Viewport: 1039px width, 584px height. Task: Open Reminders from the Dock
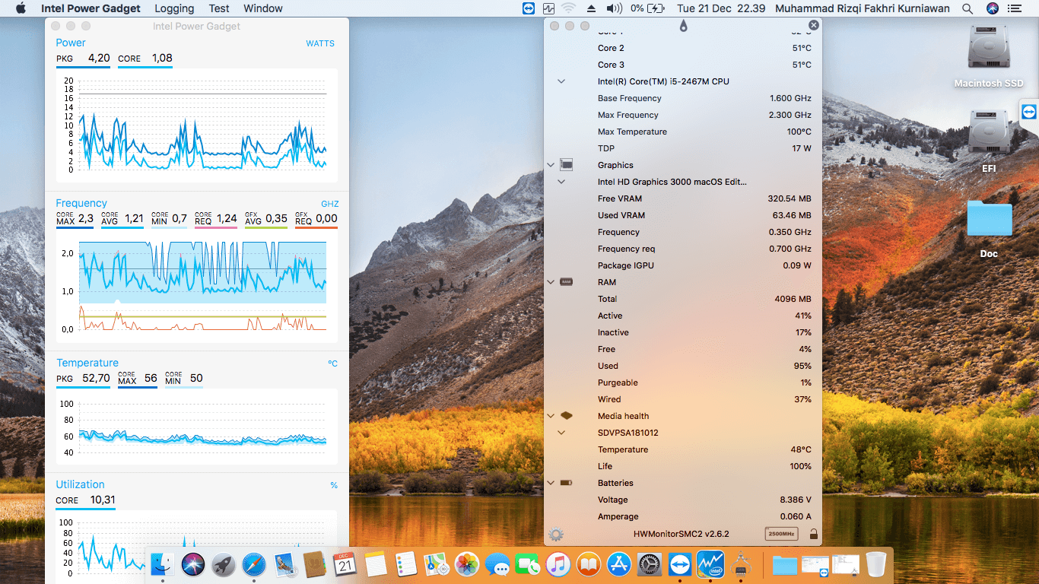point(406,563)
